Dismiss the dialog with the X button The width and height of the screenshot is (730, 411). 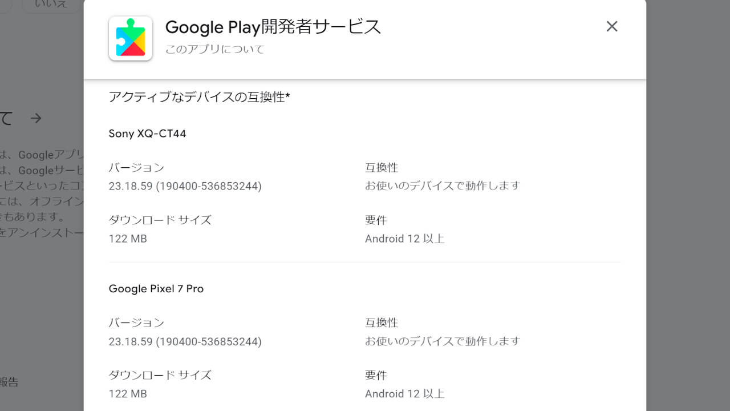click(612, 26)
